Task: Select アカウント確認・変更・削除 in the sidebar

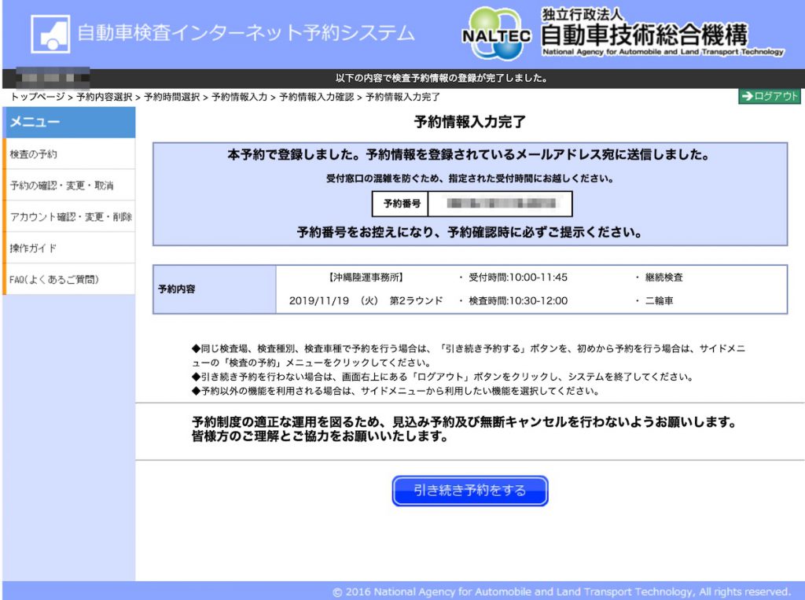Action: pyautogui.click(x=71, y=217)
